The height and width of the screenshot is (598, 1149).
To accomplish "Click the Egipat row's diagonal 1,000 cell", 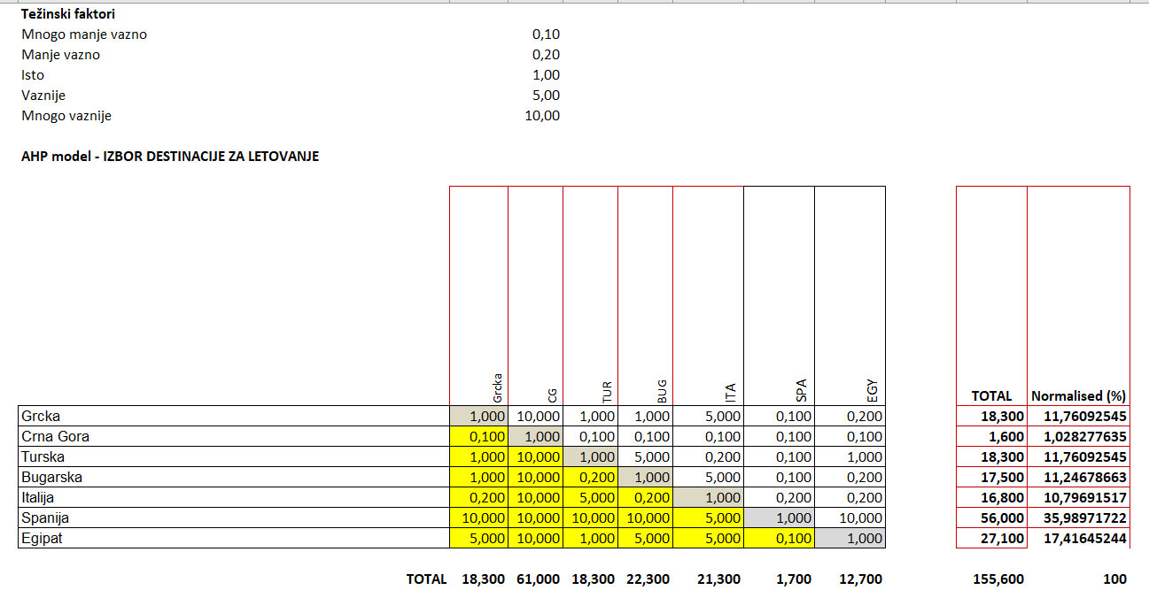I will [x=850, y=538].
